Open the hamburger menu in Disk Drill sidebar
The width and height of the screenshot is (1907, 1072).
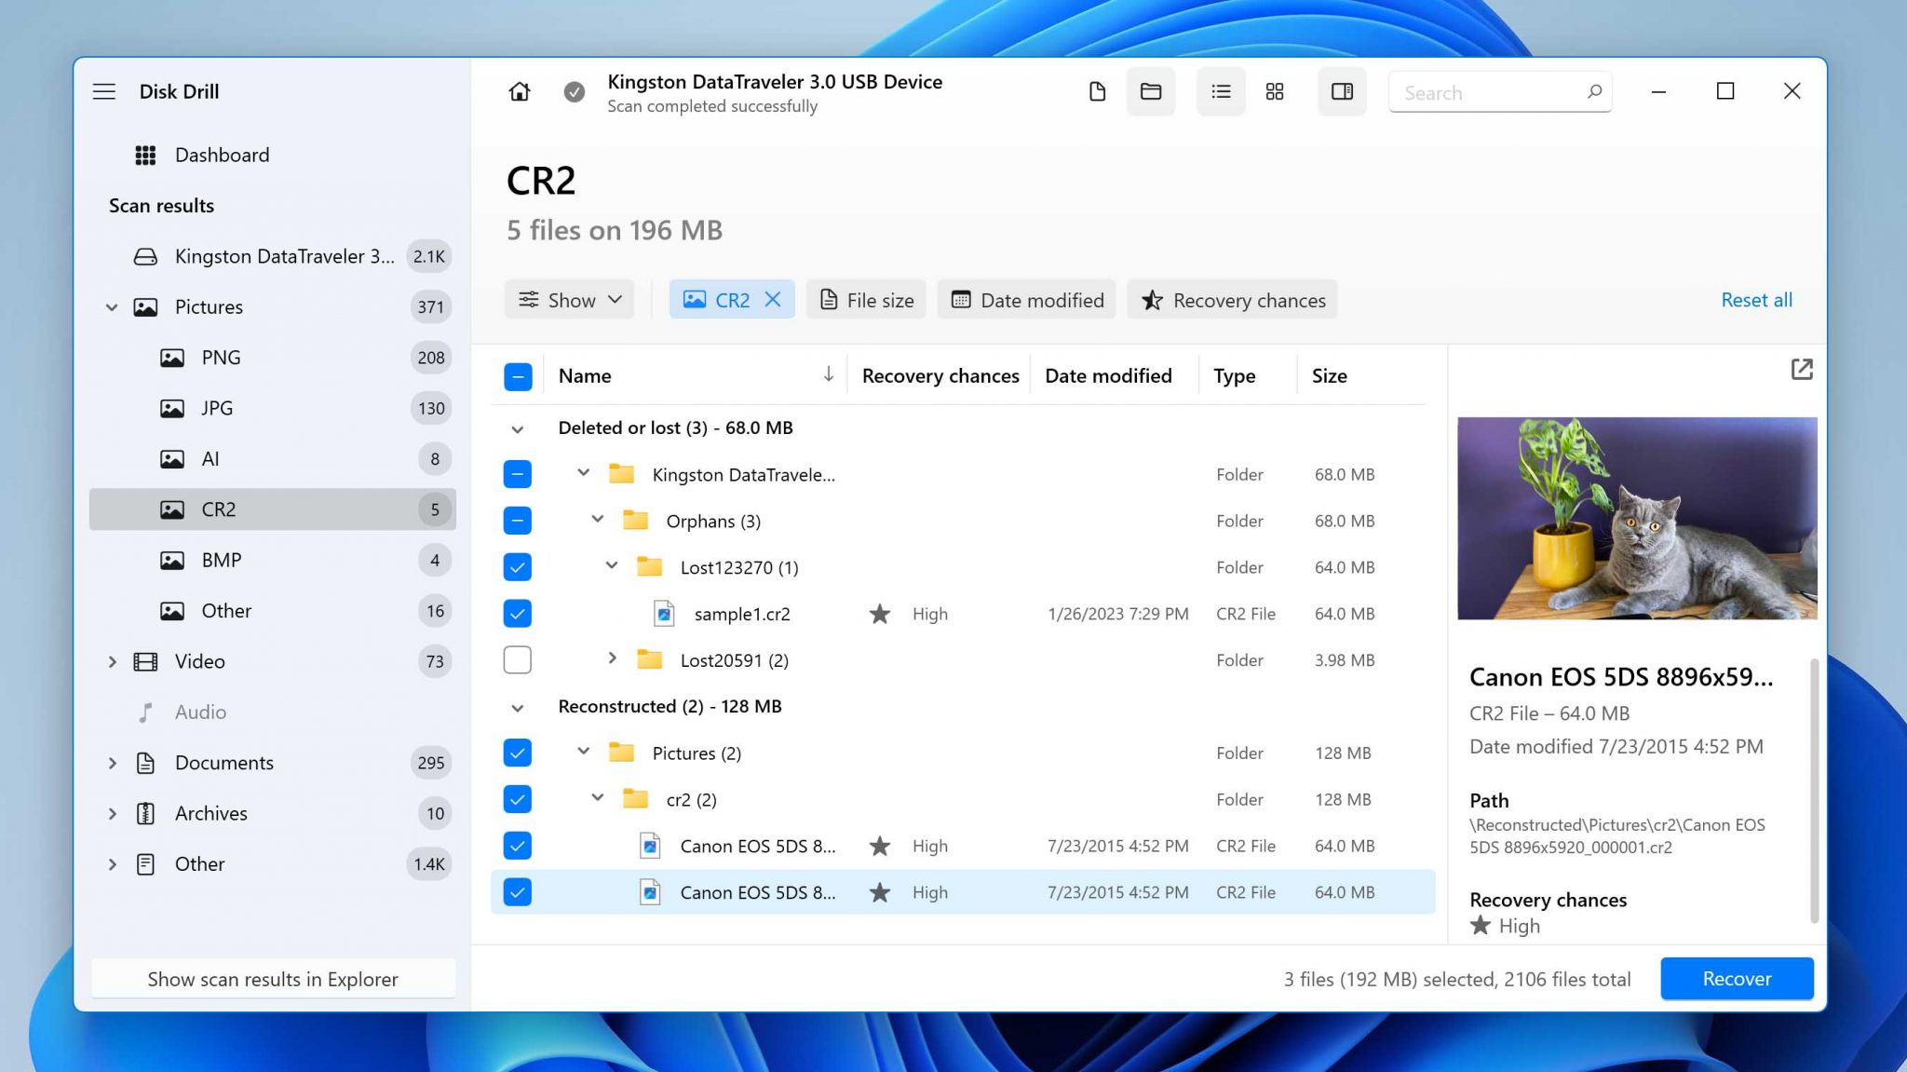click(x=104, y=91)
